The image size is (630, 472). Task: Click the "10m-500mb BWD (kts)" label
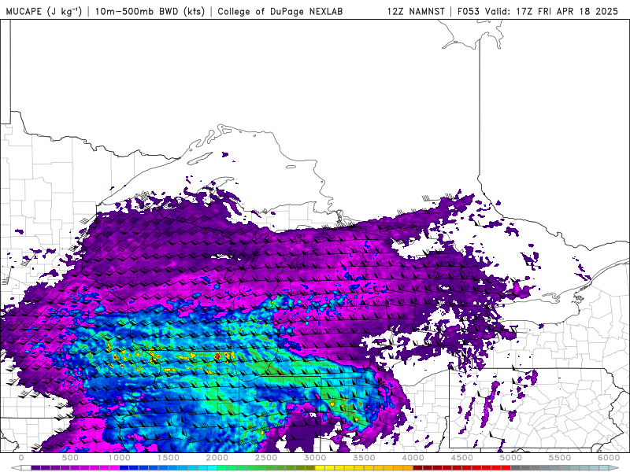point(150,11)
